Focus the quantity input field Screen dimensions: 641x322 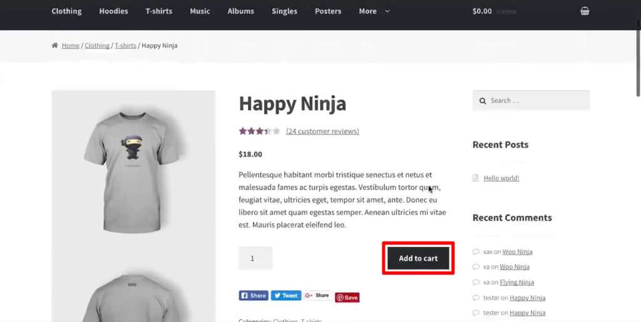(255, 258)
